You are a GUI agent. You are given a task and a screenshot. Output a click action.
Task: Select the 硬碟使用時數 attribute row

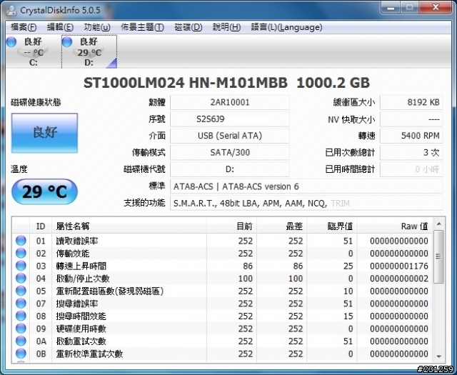(x=222, y=329)
